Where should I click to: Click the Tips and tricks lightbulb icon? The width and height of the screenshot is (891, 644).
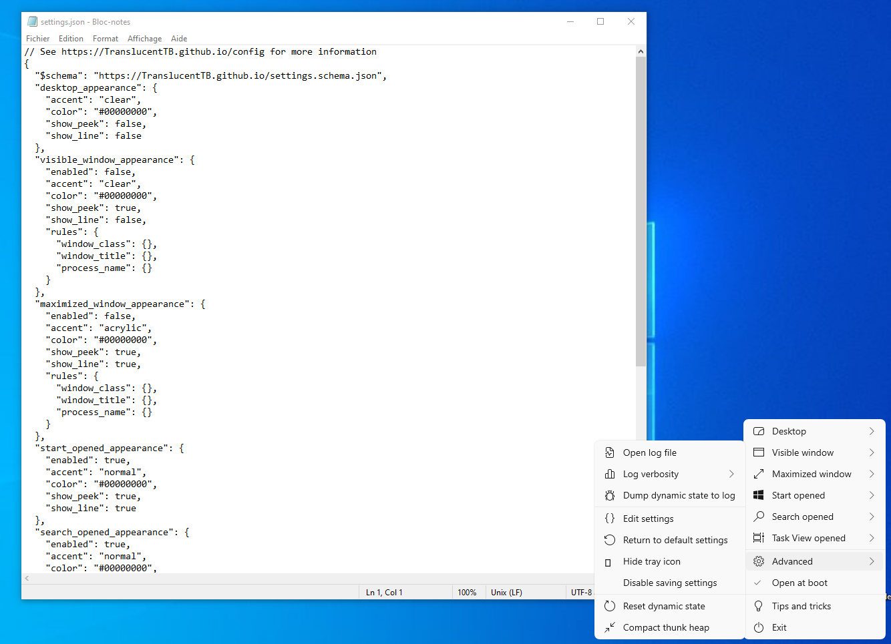(758, 606)
